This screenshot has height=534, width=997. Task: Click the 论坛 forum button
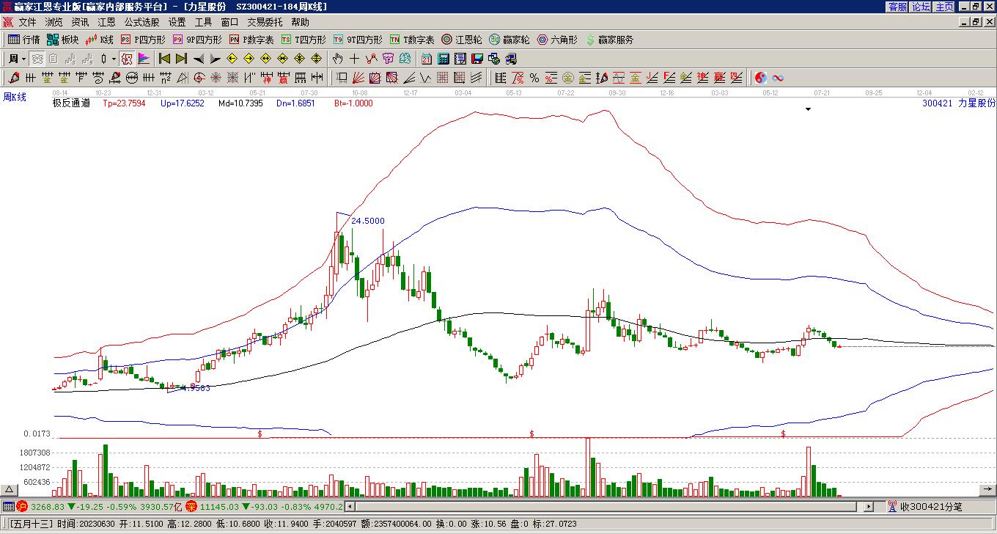921,7
